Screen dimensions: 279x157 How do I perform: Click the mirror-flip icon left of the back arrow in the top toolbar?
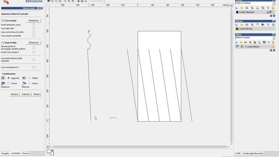pos(82,1)
